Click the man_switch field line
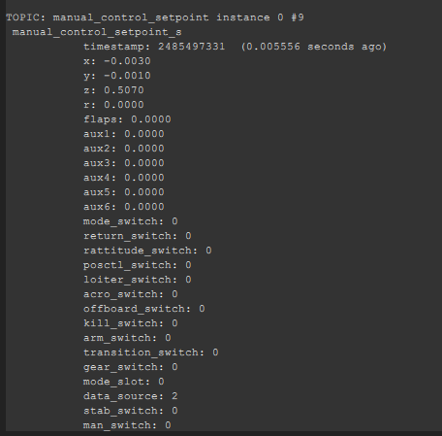Image resolution: width=442 pixels, height=436 pixels. click(127, 425)
